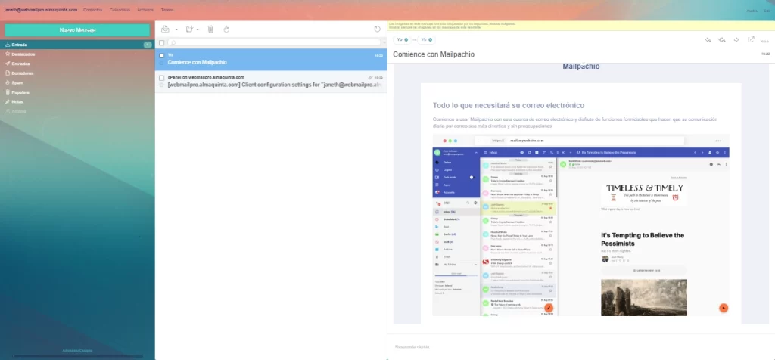
Task: Click the attachment paperclip on the cPanel message
Action: (x=371, y=78)
